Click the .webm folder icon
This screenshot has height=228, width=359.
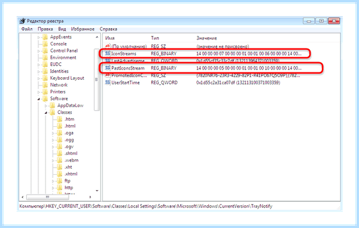[59, 160]
